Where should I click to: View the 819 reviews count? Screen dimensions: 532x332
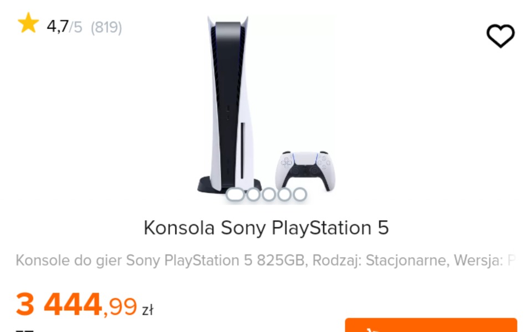pos(106,27)
